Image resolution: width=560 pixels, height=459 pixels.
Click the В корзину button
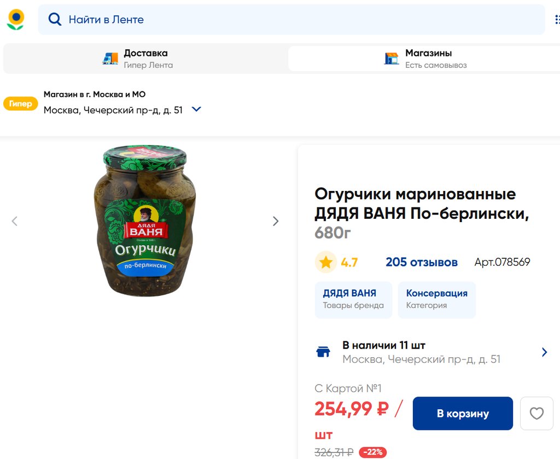tap(463, 414)
